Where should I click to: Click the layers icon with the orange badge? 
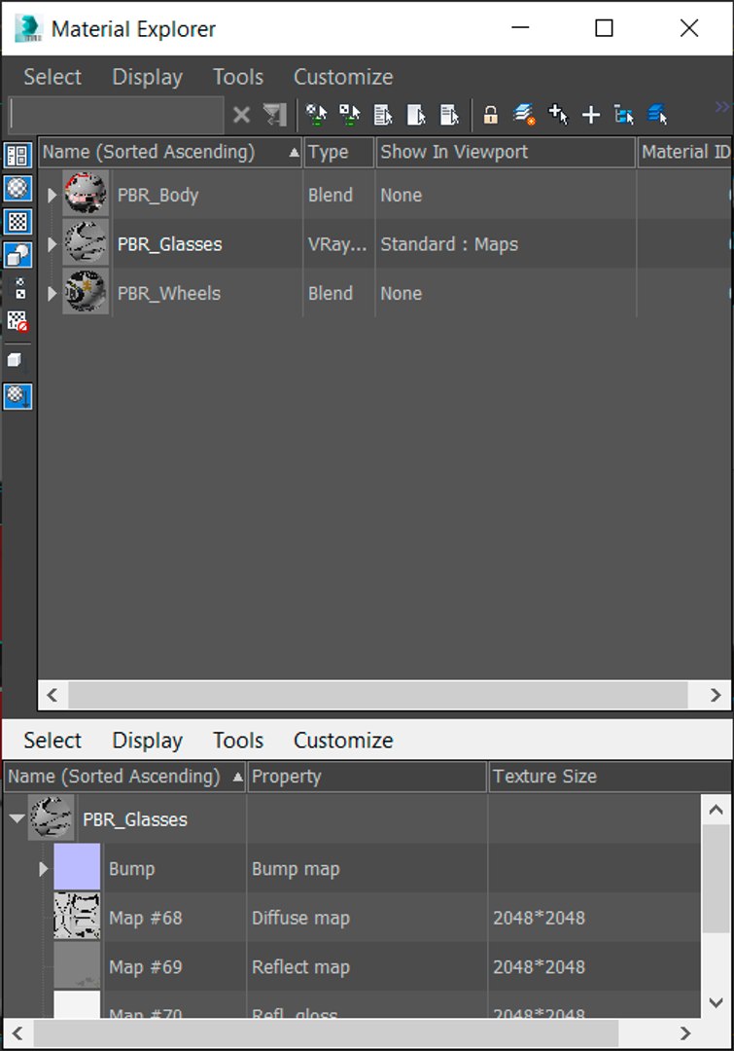pos(524,115)
